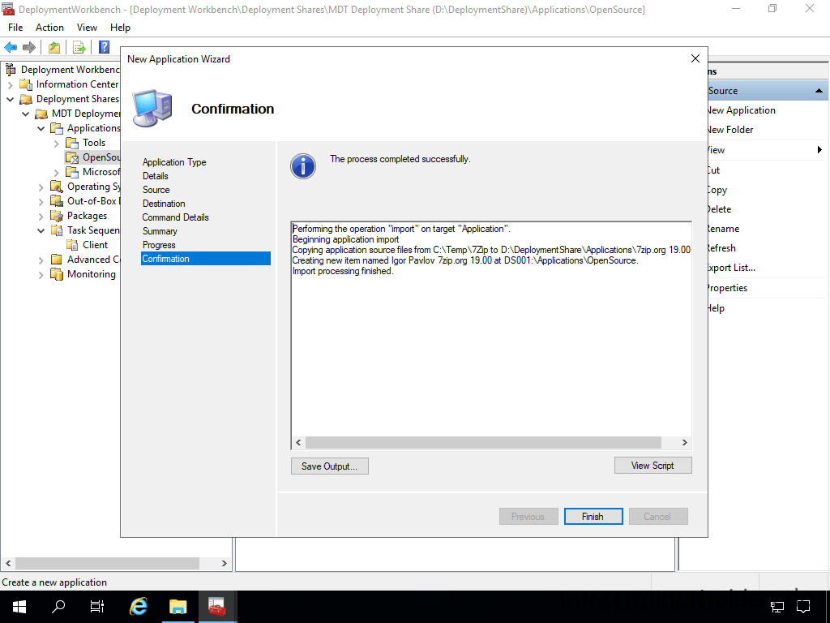Click the Out-of-Box Drivers node icon
The image size is (830, 623).
(57, 201)
